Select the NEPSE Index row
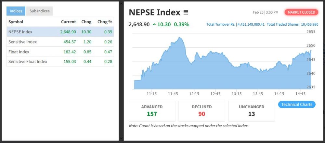This screenshot has width=325, height=143. [x=60, y=32]
